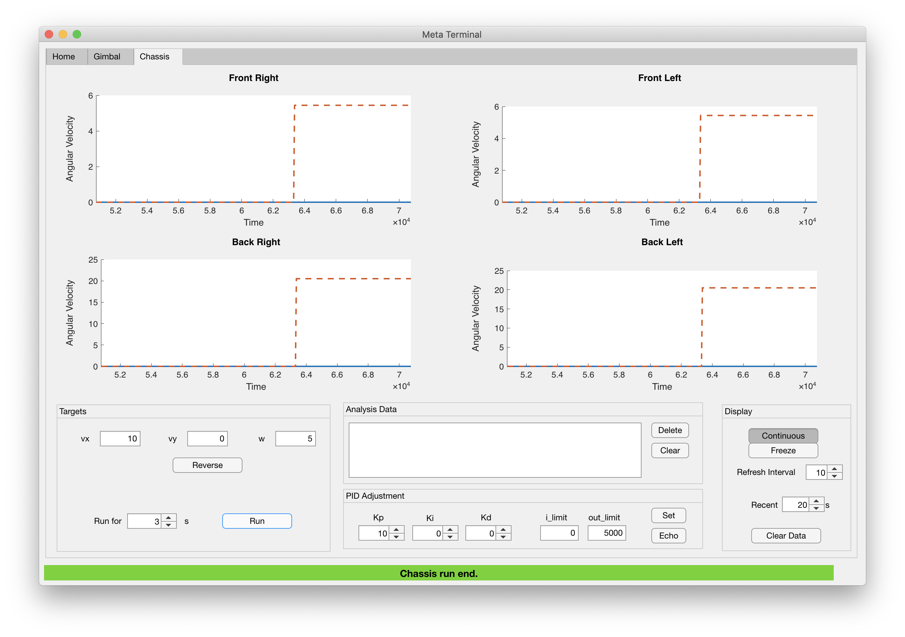Decrease Kp with the down arrow
This screenshot has height=637, width=905.
[397, 536]
